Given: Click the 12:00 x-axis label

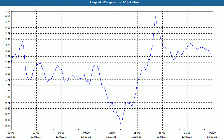Looking at the screenshot, I should coord(111,133).
